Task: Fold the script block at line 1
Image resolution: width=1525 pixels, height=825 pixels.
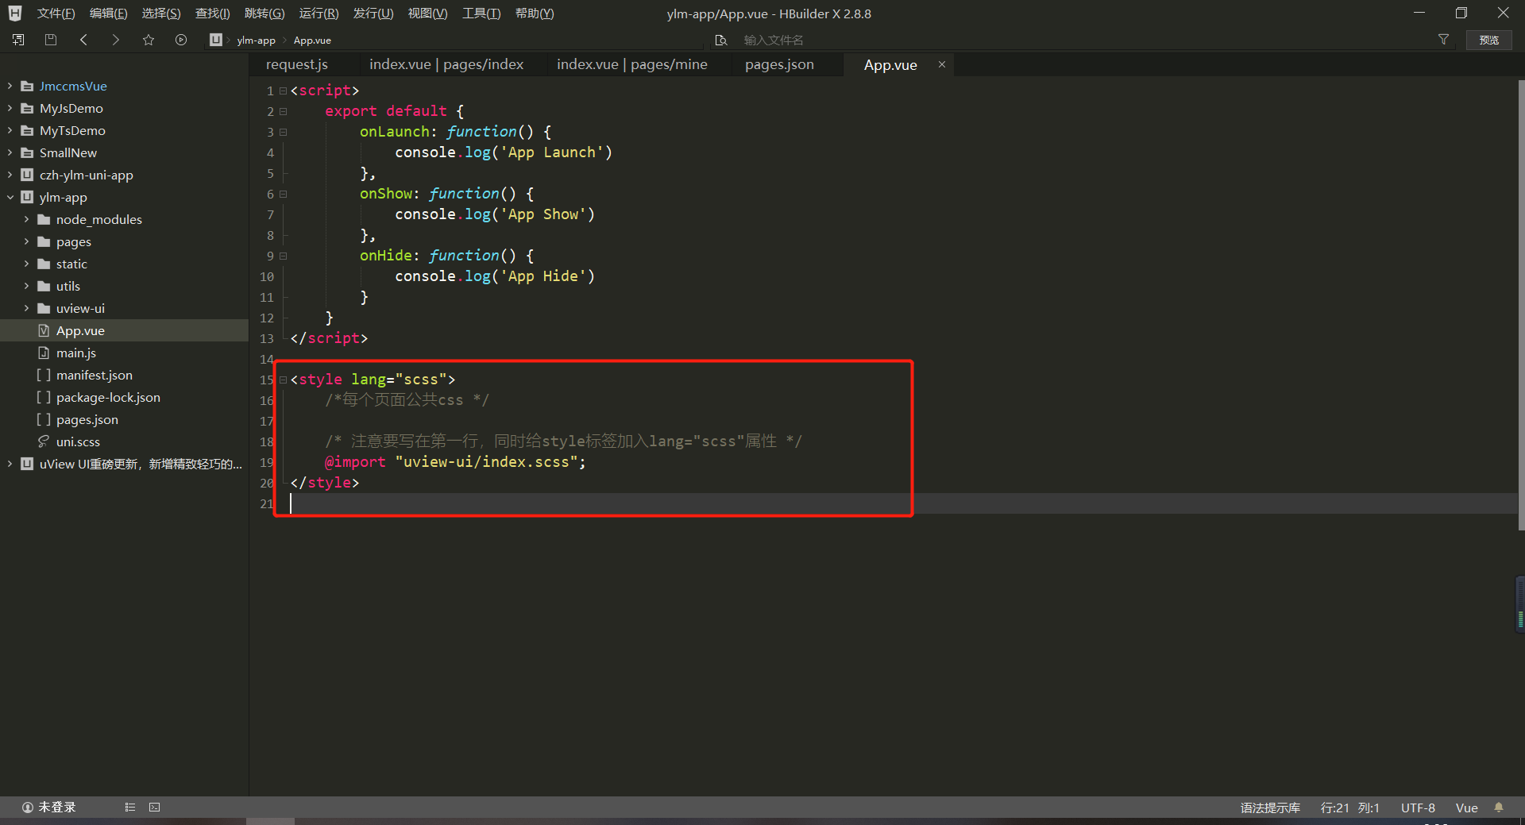Action: (283, 91)
